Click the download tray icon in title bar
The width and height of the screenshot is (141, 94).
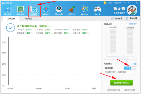click(x=124, y=3)
